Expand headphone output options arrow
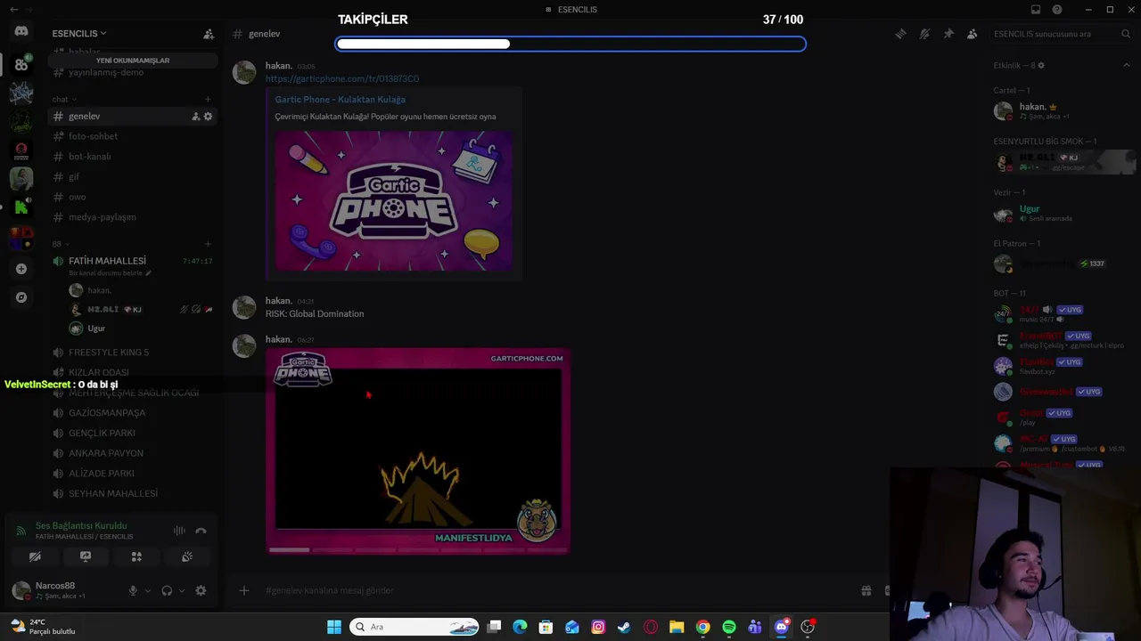Screen dimensions: 1141x641 tap(182, 590)
